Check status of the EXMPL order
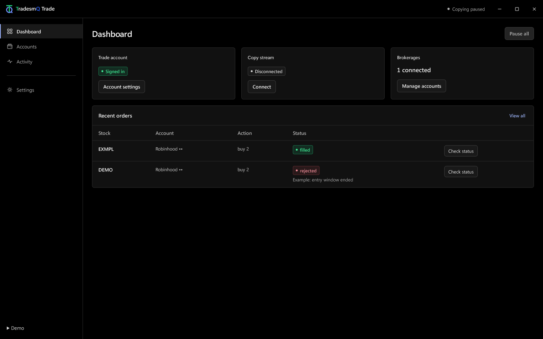 (x=461, y=151)
